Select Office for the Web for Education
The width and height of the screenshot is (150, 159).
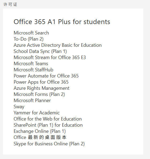(48, 119)
